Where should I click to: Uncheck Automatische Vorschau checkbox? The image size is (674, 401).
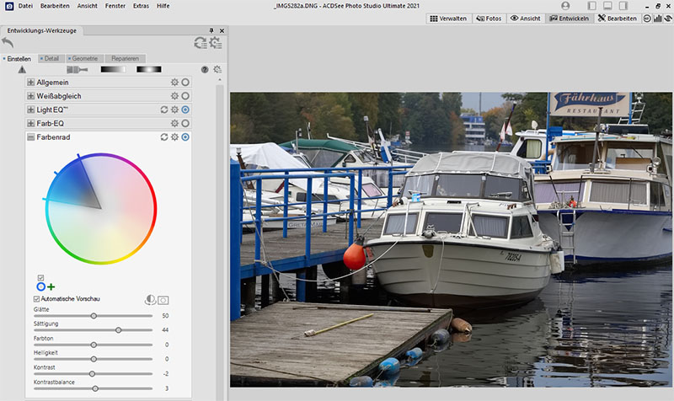tap(36, 299)
